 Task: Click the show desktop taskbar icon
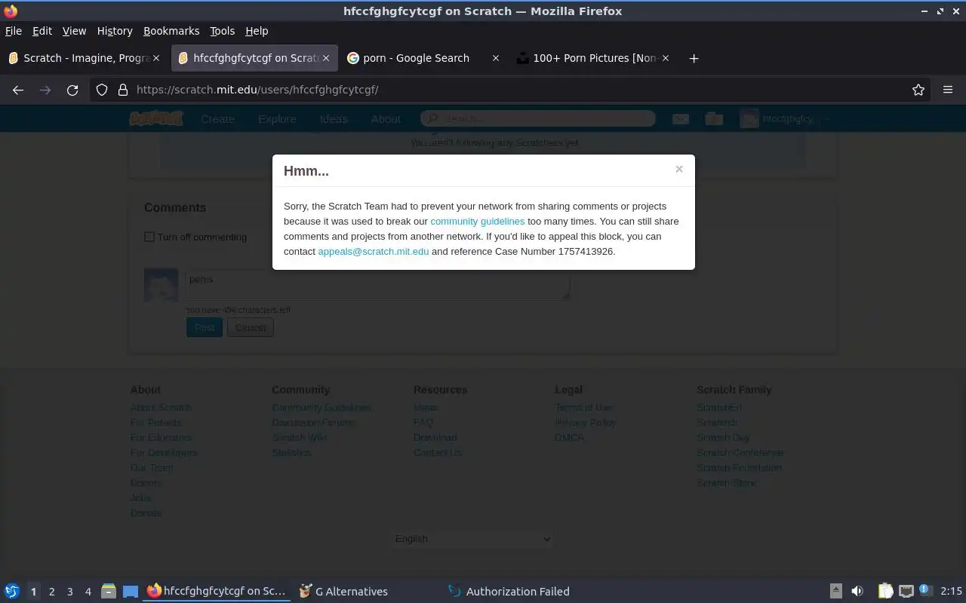131,592
